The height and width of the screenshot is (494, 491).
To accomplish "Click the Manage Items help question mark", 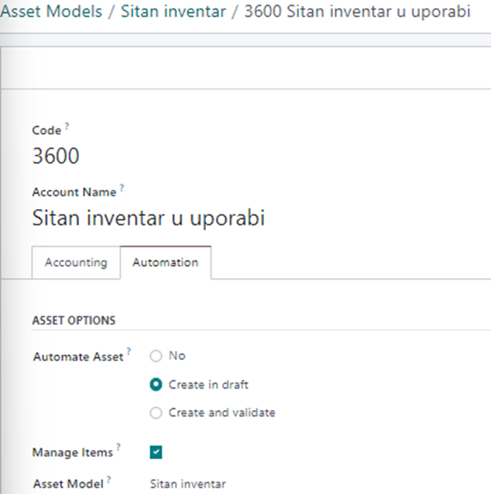I will [118, 448].
